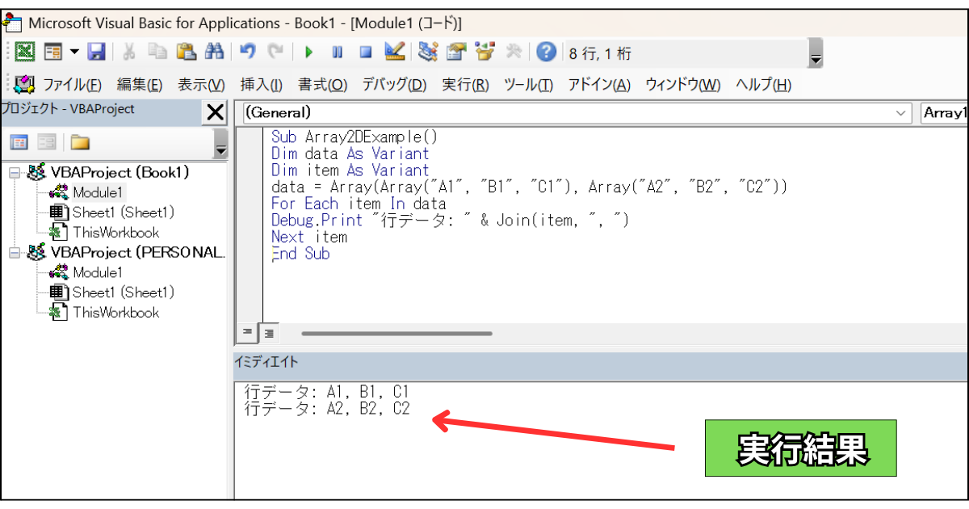Switch to Full Module View button below code

coord(268,333)
